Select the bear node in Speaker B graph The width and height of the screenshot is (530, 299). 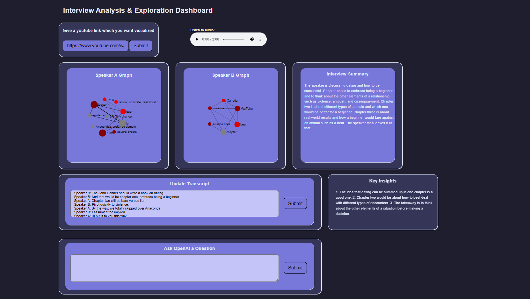(x=237, y=125)
